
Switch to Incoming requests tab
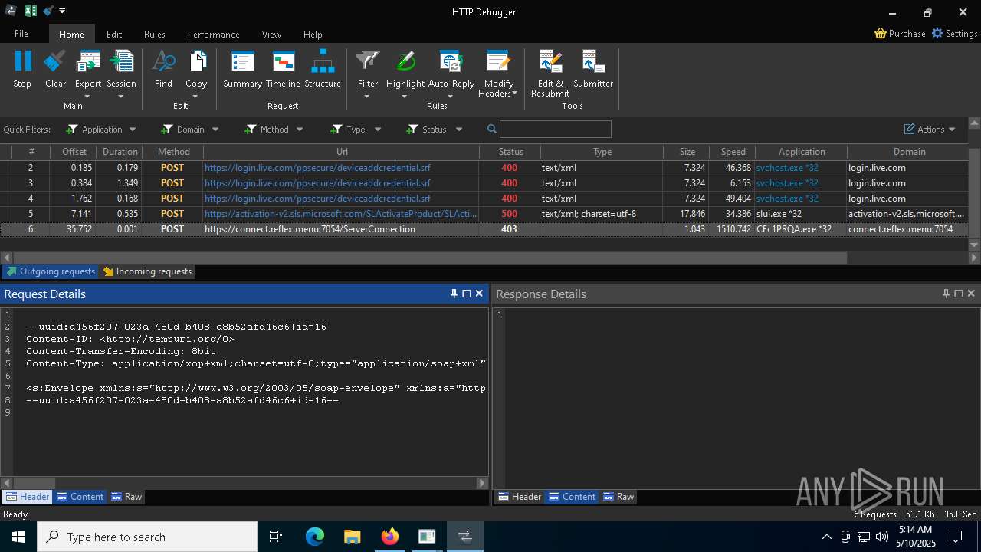(147, 271)
